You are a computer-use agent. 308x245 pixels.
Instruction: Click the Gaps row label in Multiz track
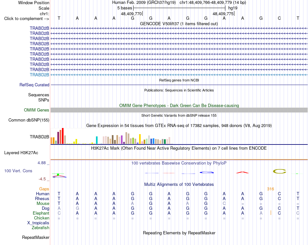[44, 189]
